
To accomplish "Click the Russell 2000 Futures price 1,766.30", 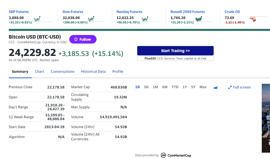I will (178, 18).
